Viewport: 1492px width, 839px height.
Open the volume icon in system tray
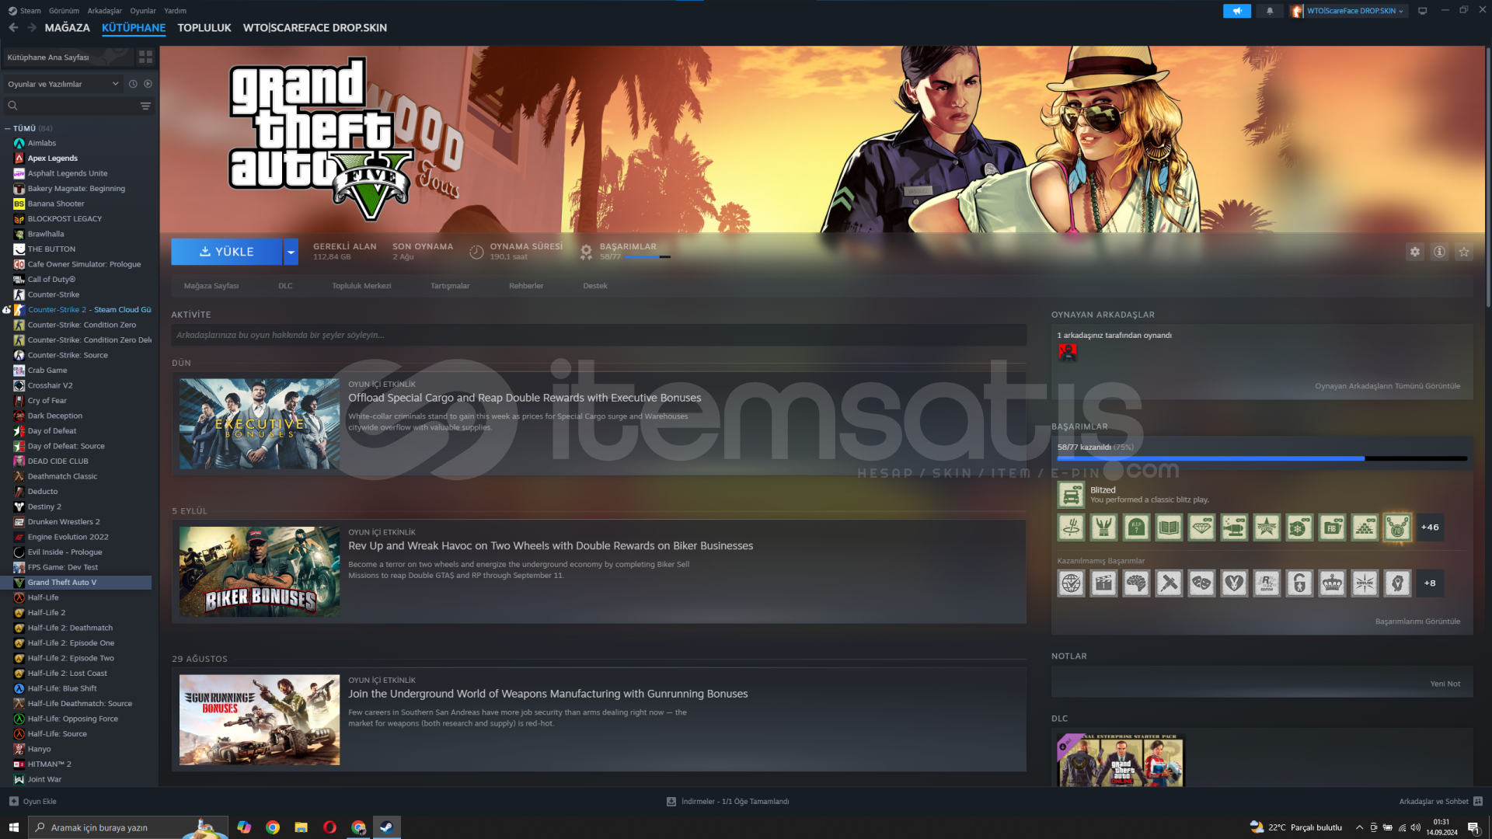pos(1415,828)
